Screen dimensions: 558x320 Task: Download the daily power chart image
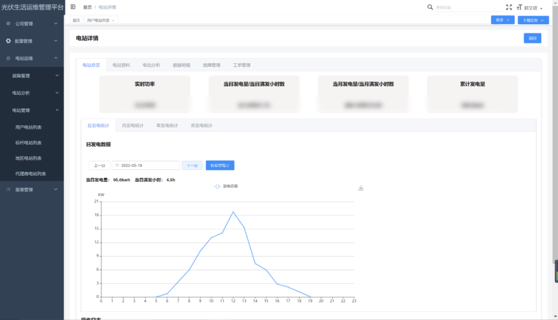(x=361, y=188)
